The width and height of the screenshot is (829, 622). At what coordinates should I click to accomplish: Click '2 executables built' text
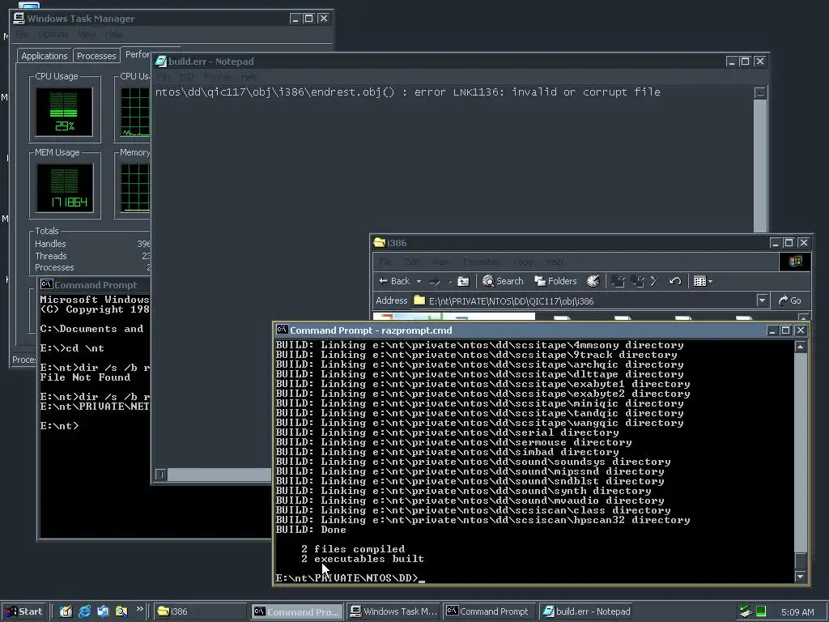(363, 559)
